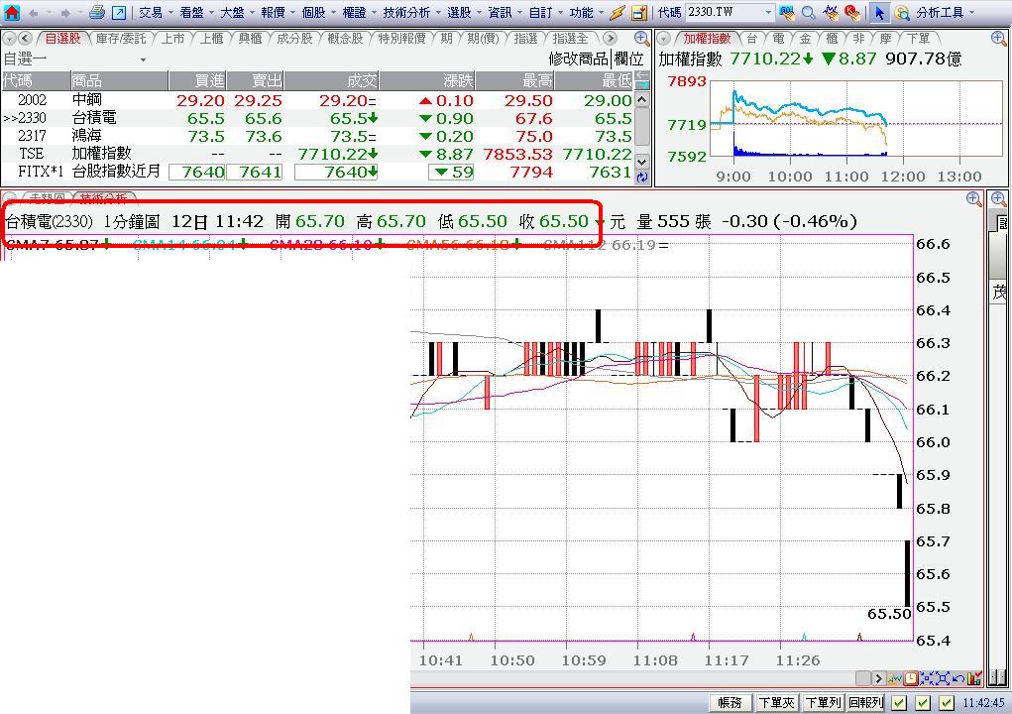Screen dimensions: 1012x714
Task: Switch to the 自選股 tab
Action: click(62, 38)
